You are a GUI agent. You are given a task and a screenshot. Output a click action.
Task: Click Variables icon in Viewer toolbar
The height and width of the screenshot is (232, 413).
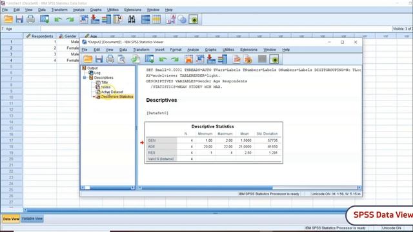(222, 59)
